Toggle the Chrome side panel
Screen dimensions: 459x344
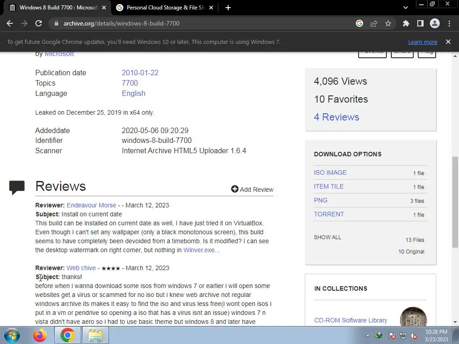420,23
